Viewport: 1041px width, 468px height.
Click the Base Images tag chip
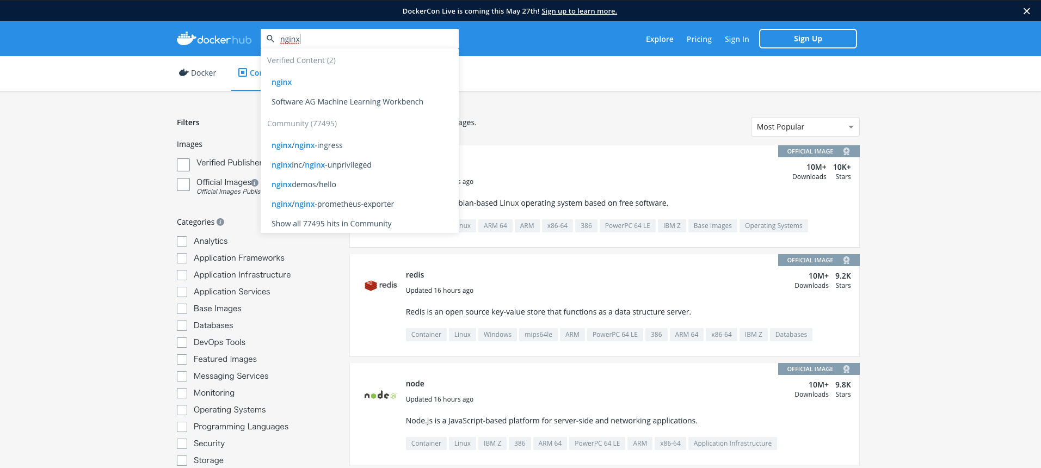tap(712, 226)
